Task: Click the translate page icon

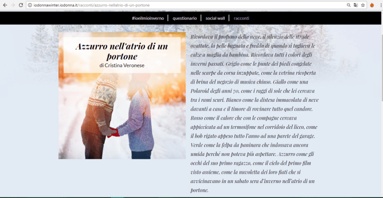Action: [x=355, y=5]
